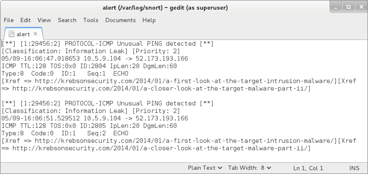
Task: Switch to the alert document tab
Action: [x=23, y=34]
